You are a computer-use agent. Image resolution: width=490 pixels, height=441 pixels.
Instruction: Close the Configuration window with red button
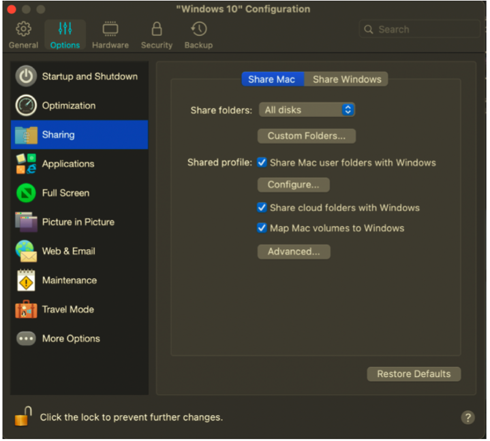pyautogui.click(x=12, y=10)
